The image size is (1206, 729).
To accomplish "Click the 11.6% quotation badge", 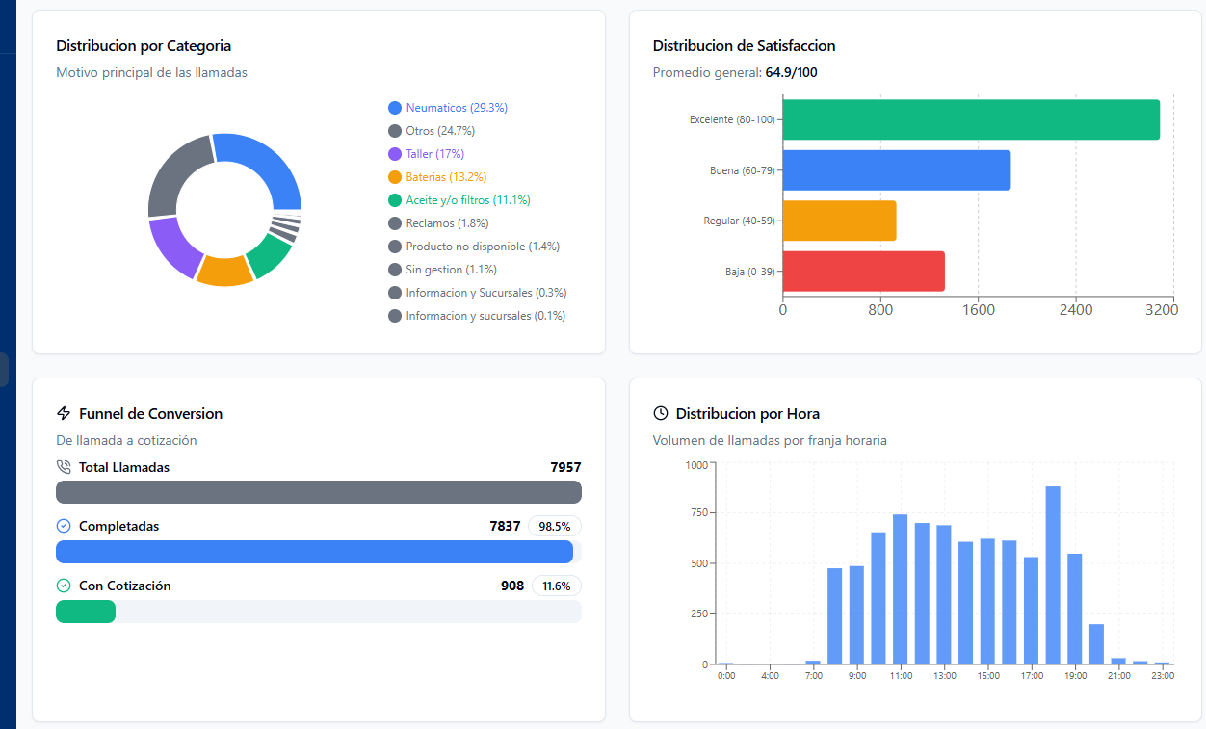I will (x=557, y=586).
